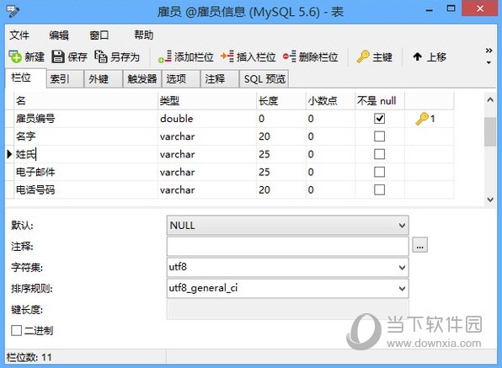Click the 主键 primary key toolbar button
The image size is (502, 368).
click(x=375, y=57)
